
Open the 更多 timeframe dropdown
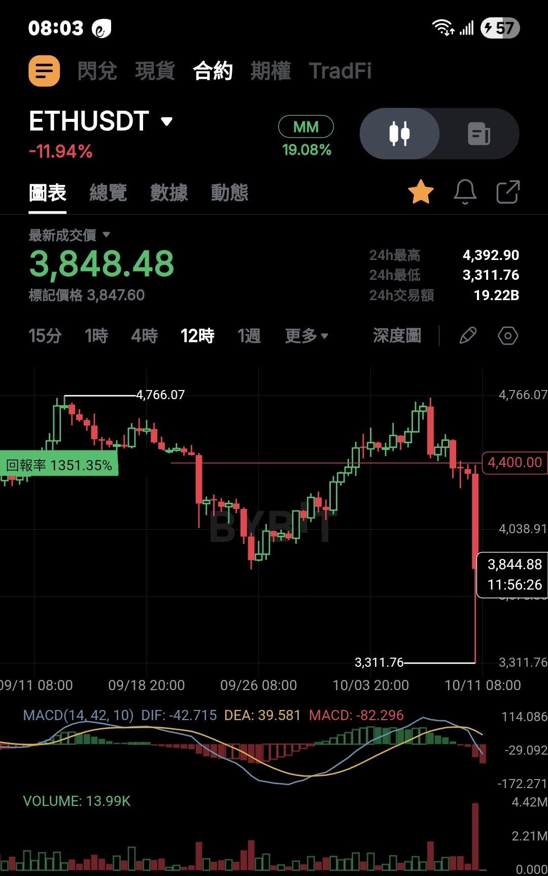pos(306,336)
